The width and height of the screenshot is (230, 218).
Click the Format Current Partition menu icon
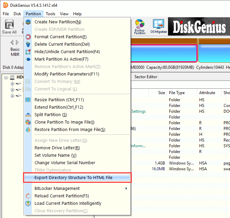coord(28,37)
